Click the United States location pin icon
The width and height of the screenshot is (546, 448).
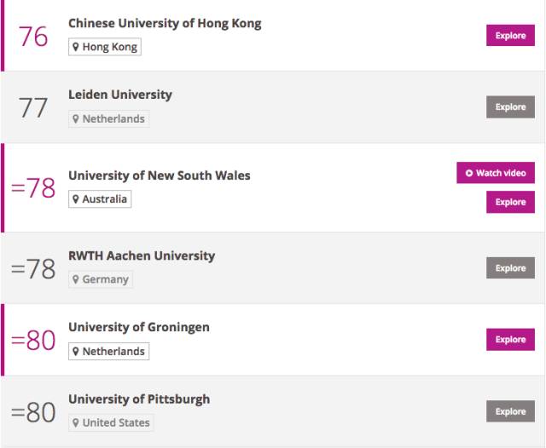76,423
